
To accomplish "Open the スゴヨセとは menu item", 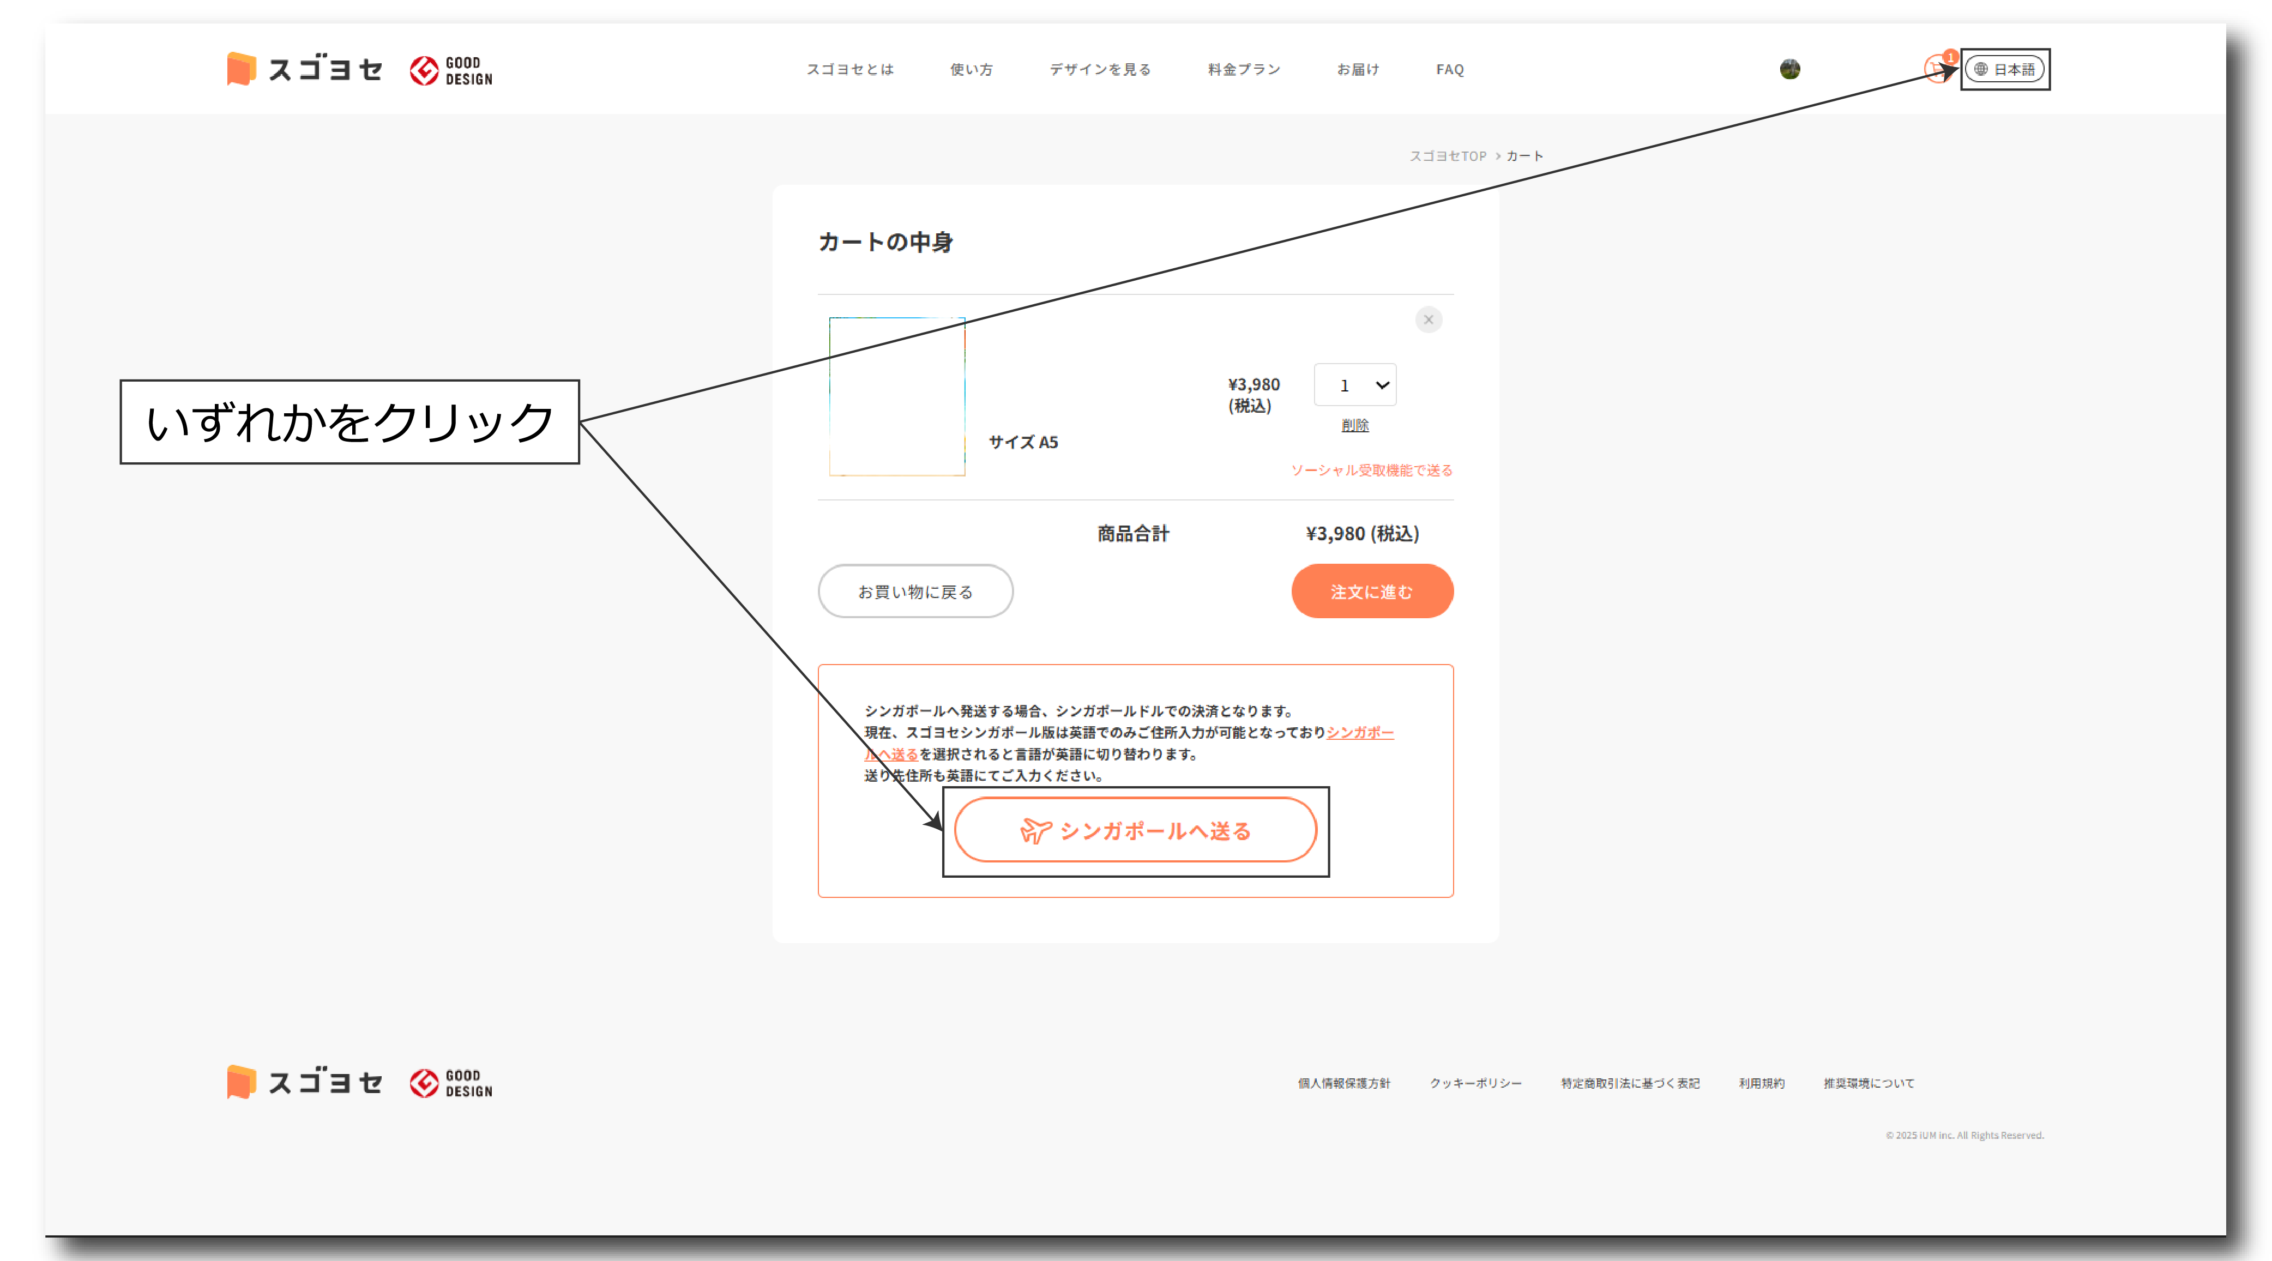I will (x=849, y=69).
